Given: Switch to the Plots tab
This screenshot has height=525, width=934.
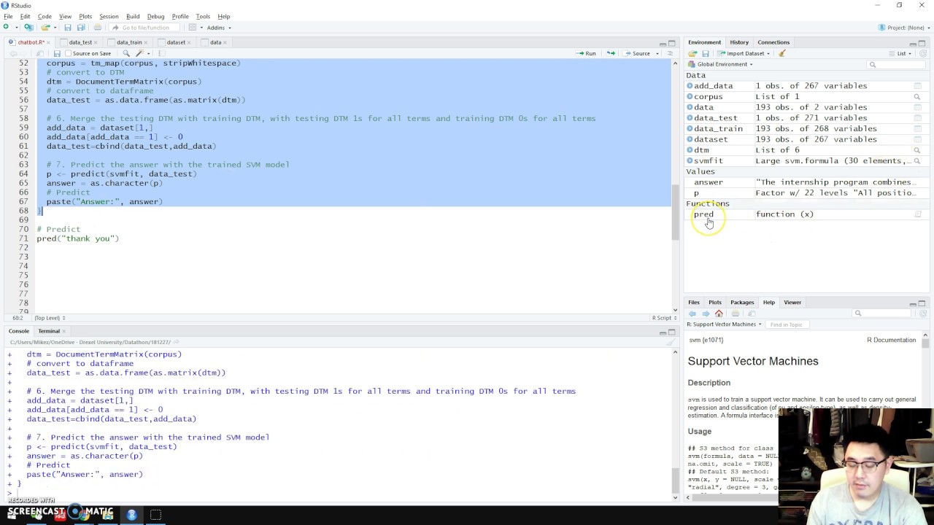Looking at the screenshot, I should pyautogui.click(x=715, y=303).
